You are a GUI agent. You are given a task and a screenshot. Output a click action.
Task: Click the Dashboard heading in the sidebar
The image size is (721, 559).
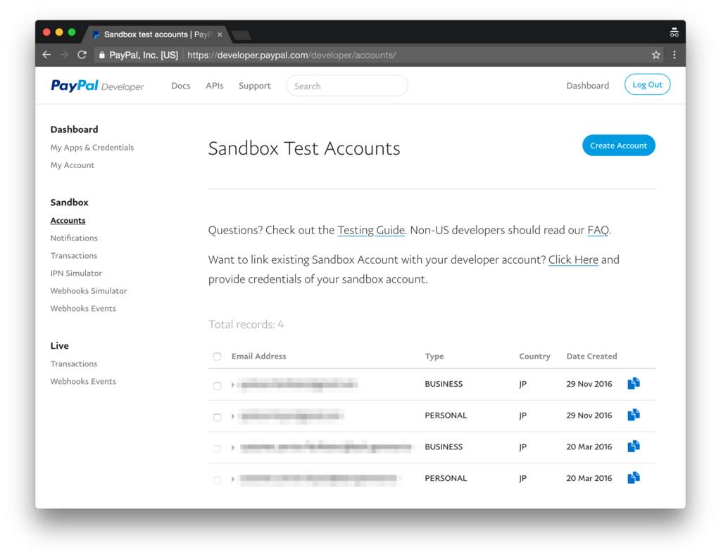[74, 129]
